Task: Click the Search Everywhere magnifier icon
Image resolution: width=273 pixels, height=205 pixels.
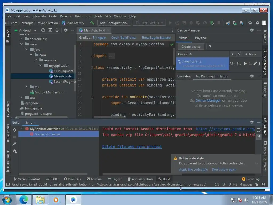Action: pos(250,23)
